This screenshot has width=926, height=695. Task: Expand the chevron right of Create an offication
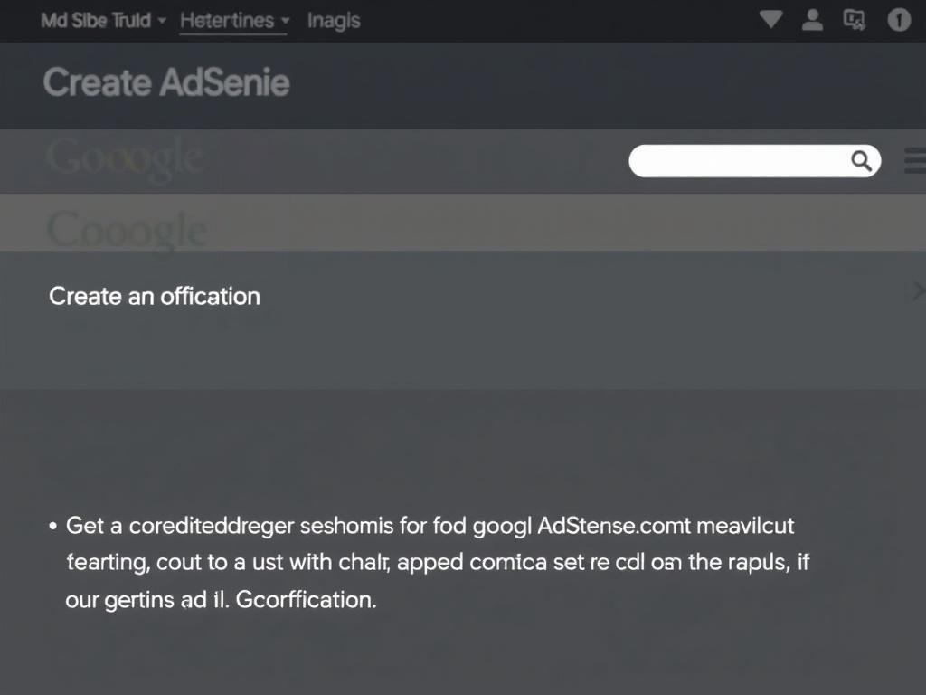click(x=918, y=290)
